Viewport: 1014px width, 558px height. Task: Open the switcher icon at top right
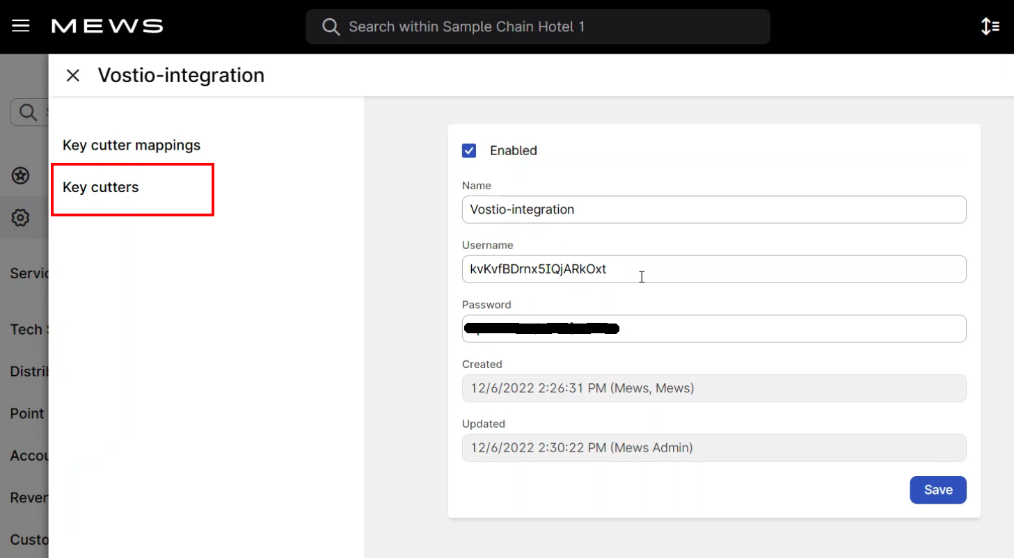990,26
